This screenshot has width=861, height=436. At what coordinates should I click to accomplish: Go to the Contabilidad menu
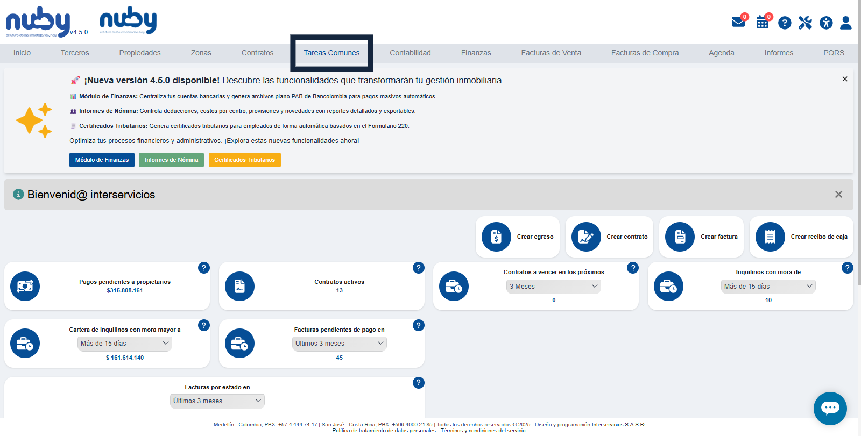(410, 53)
